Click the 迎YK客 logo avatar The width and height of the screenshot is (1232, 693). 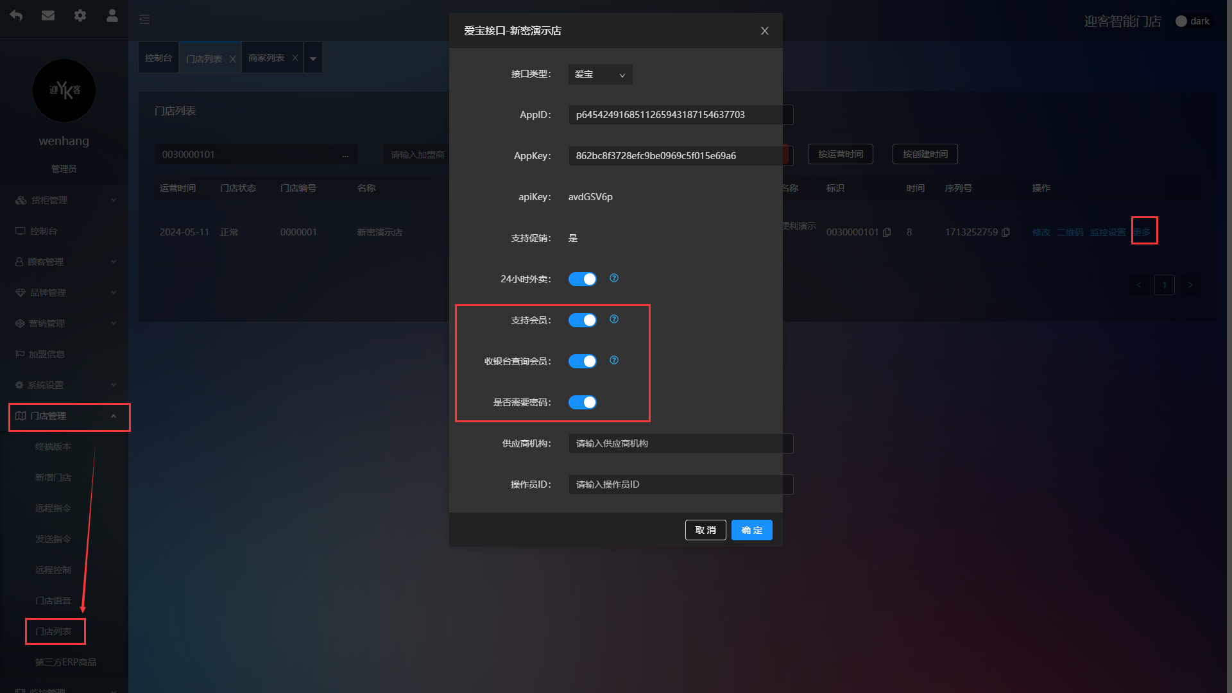pos(64,90)
